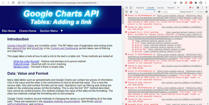This screenshot has width=209, height=105.
Task: Reload the tablelinks.htm page
Action: coord(13,3)
